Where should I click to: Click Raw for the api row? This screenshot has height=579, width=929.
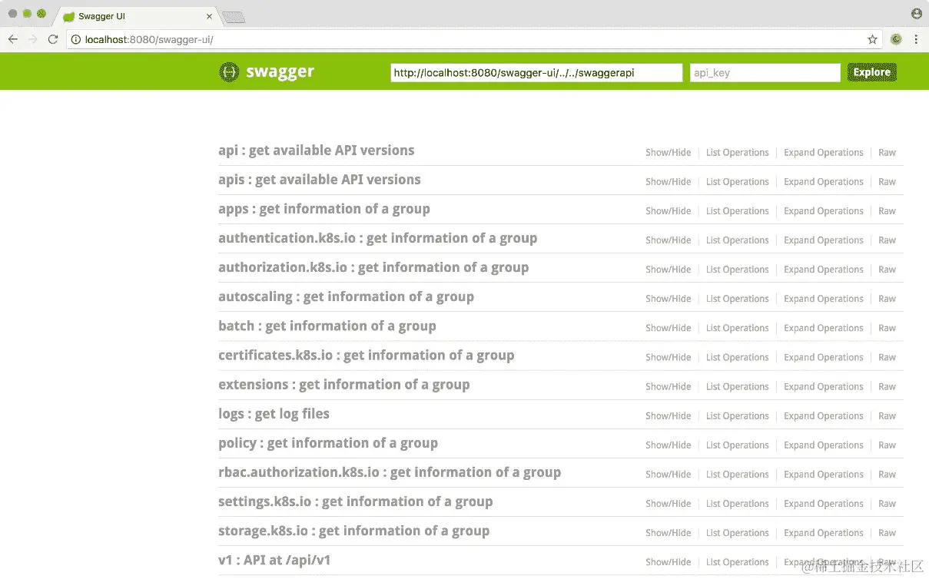887,153
